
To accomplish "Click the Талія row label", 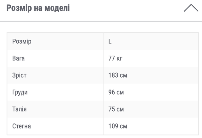I will [x=19, y=109].
